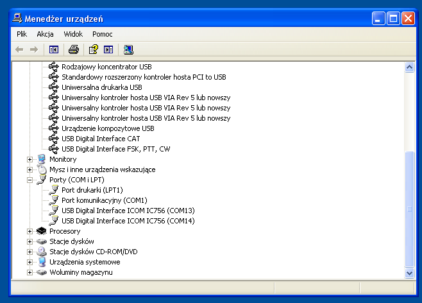Close the Menedżer urządzeń window
Viewport: 422px width, 303px height.
[408, 19]
